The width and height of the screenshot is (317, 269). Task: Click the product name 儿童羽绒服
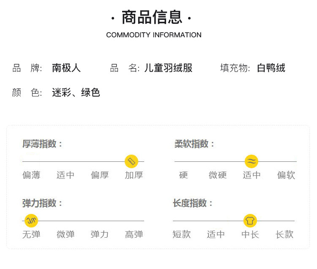[168, 68]
